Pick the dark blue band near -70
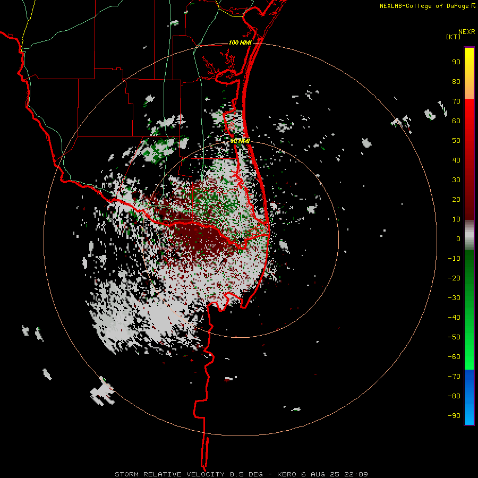Image resolution: width=478 pixels, height=478 pixels. click(x=469, y=377)
